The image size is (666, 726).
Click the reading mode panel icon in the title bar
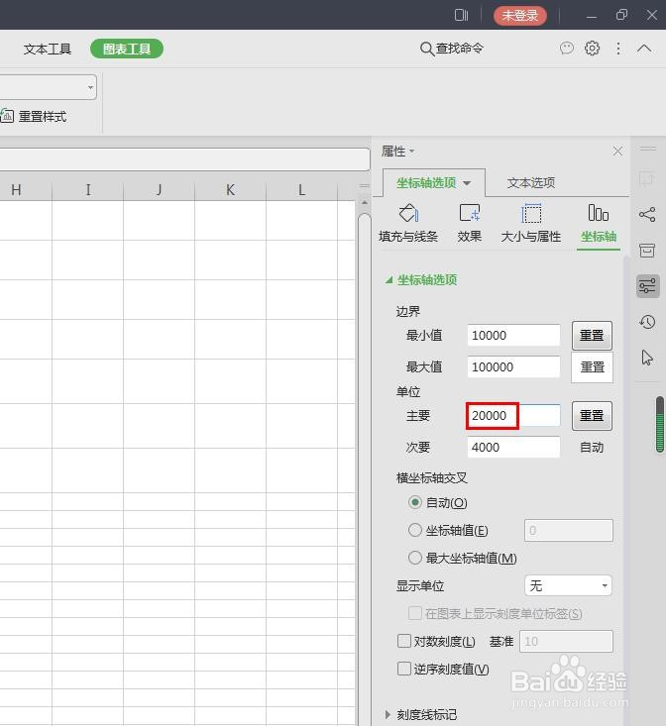click(x=461, y=15)
